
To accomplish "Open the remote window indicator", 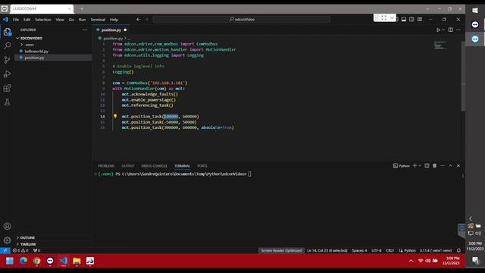I will click(x=5, y=250).
